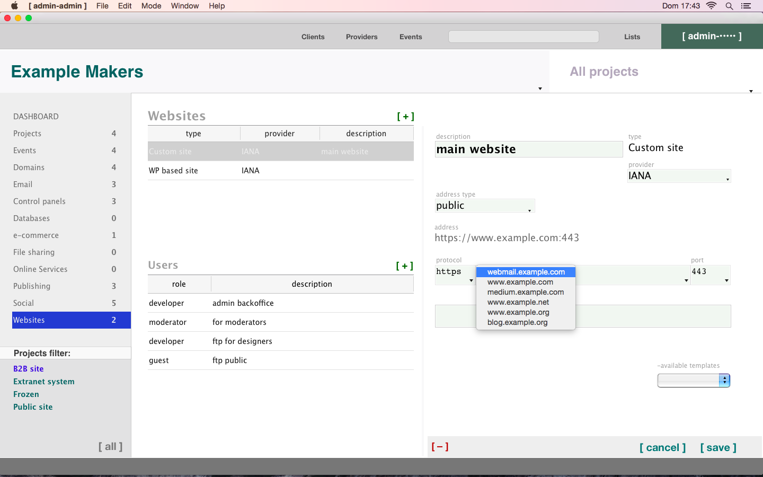Expand the All projects dropdown arrow
Screen dimensions: 763x477
(x=751, y=91)
